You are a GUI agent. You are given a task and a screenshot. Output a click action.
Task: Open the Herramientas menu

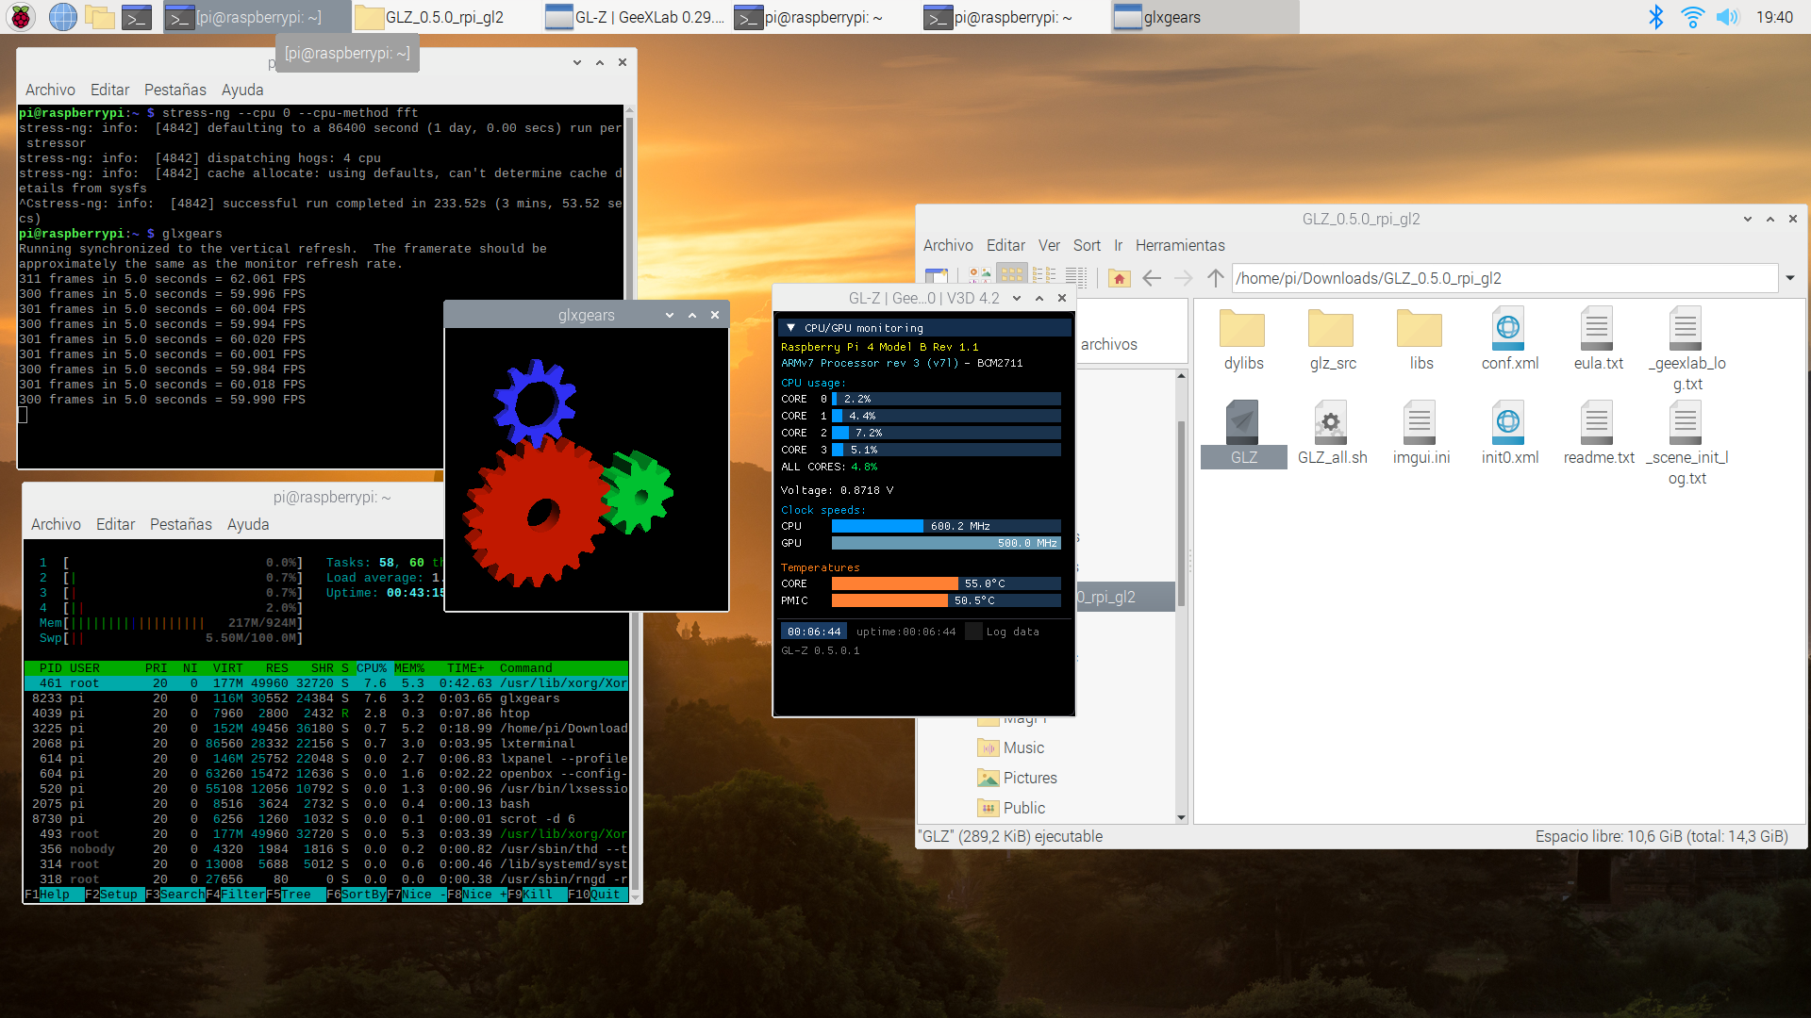coord(1179,245)
